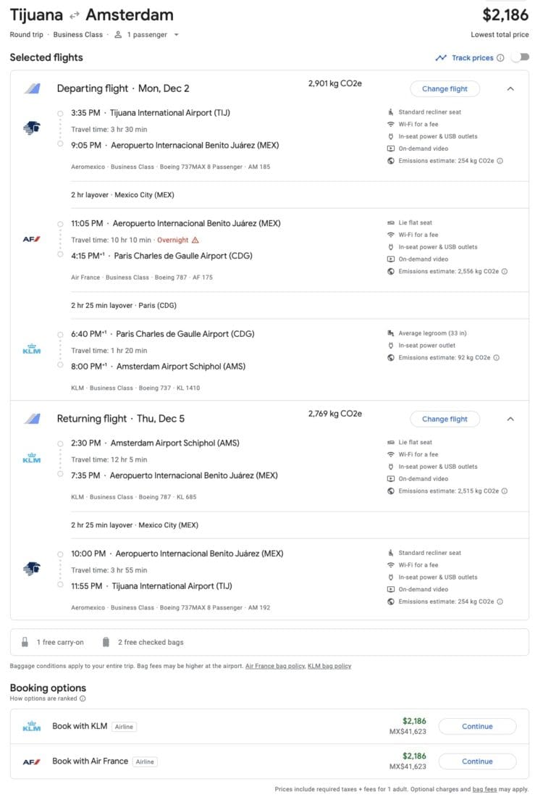The height and width of the screenshot is (805, 543).
Task: Click Change flight for the returning flight
Action: 445,419
